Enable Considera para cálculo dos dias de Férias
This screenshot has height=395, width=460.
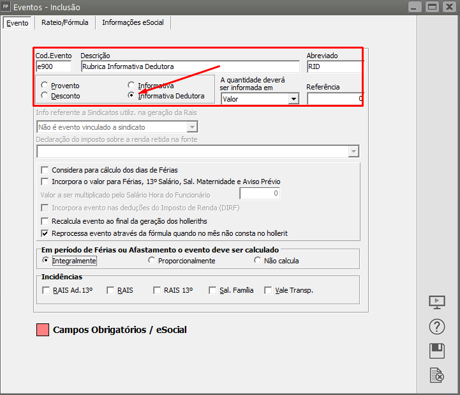pos(45,170)
